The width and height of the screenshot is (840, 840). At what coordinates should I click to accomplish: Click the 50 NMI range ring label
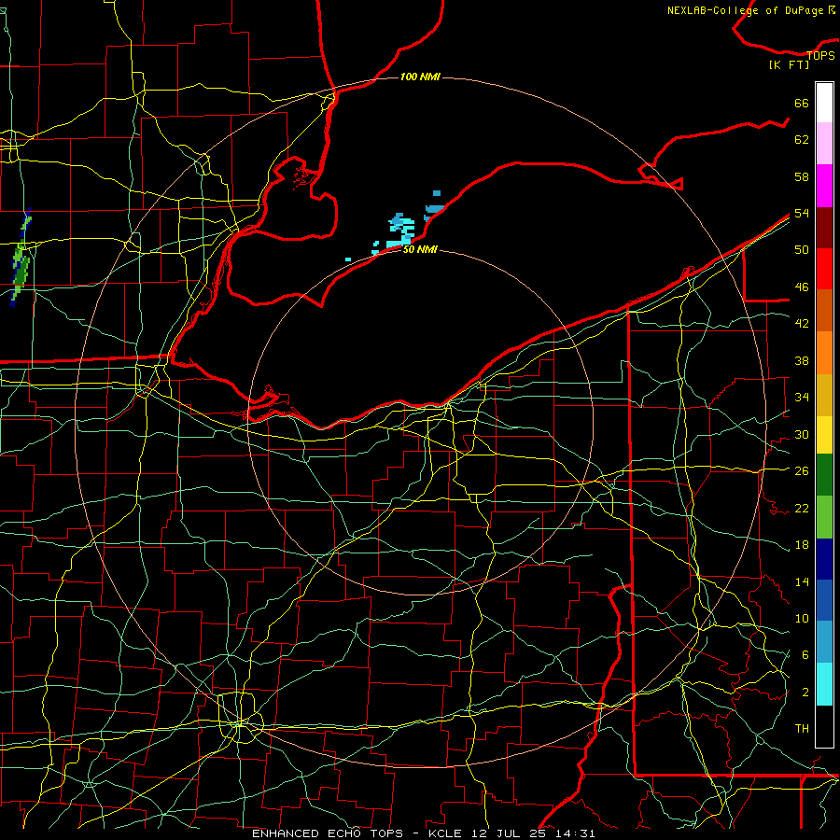coord(420,249)
